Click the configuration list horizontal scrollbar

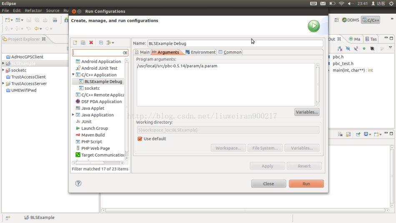[x=98, y=163]
